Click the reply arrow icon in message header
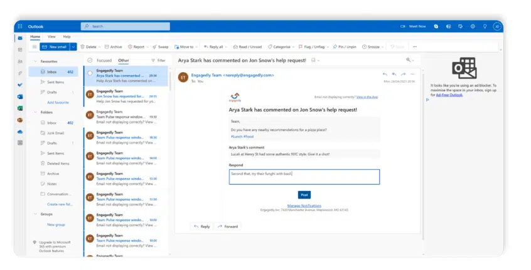Image resolution: width=531 pixels, height=270 pixels. click(x=385, y=74)
